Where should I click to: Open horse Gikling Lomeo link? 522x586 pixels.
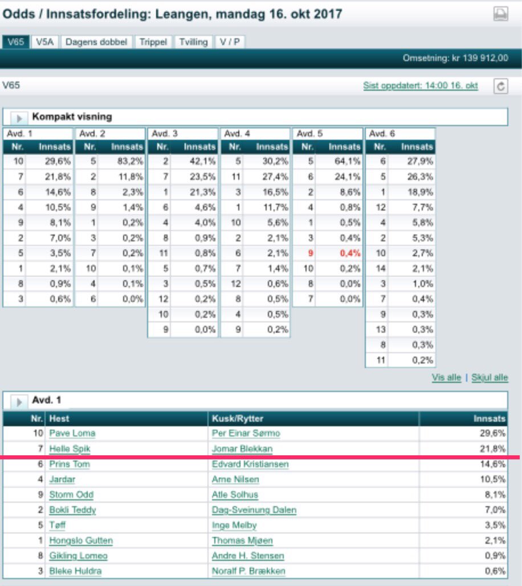(x=78, y=556)
